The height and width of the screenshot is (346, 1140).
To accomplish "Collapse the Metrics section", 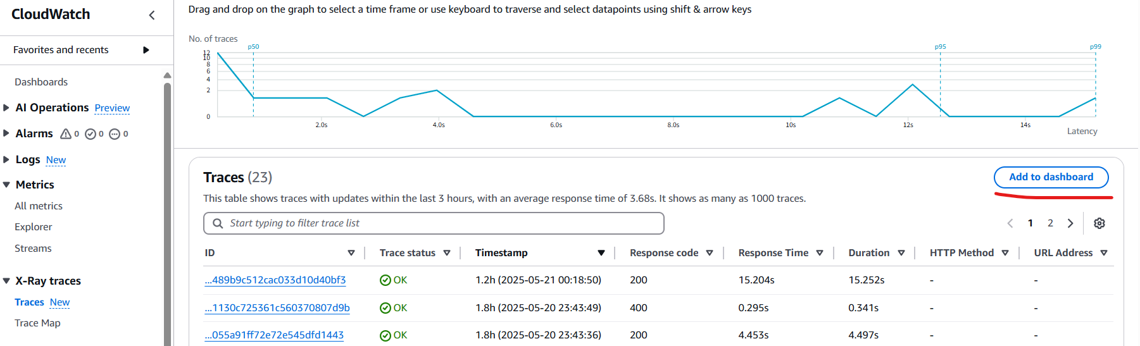I will (6, 185).
